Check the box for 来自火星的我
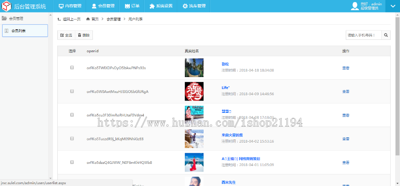The image size is (400, 186). 72,139
